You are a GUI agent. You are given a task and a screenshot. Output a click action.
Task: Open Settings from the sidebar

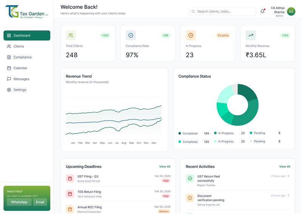point(20,90)
